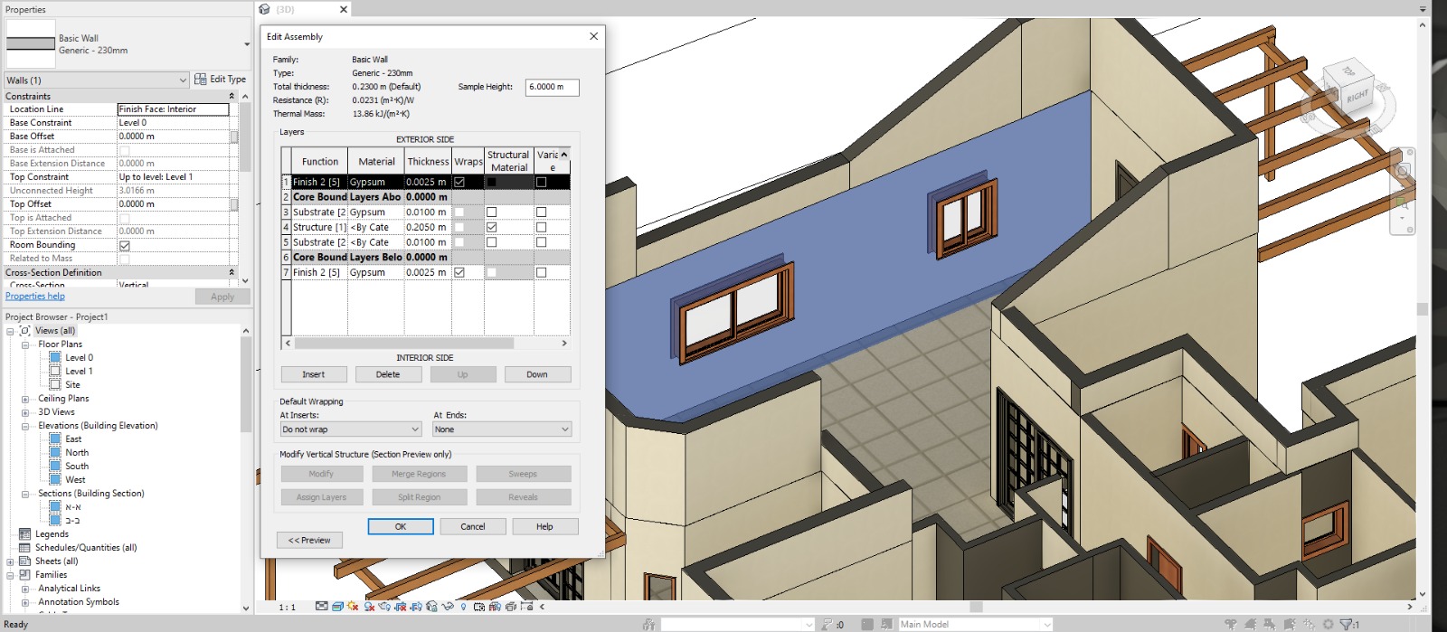Click the Delete layer button
This screenshot has width=1447, height=632.
click(388, 374)
